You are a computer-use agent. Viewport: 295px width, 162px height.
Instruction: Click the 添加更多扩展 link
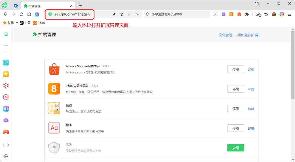247,35
